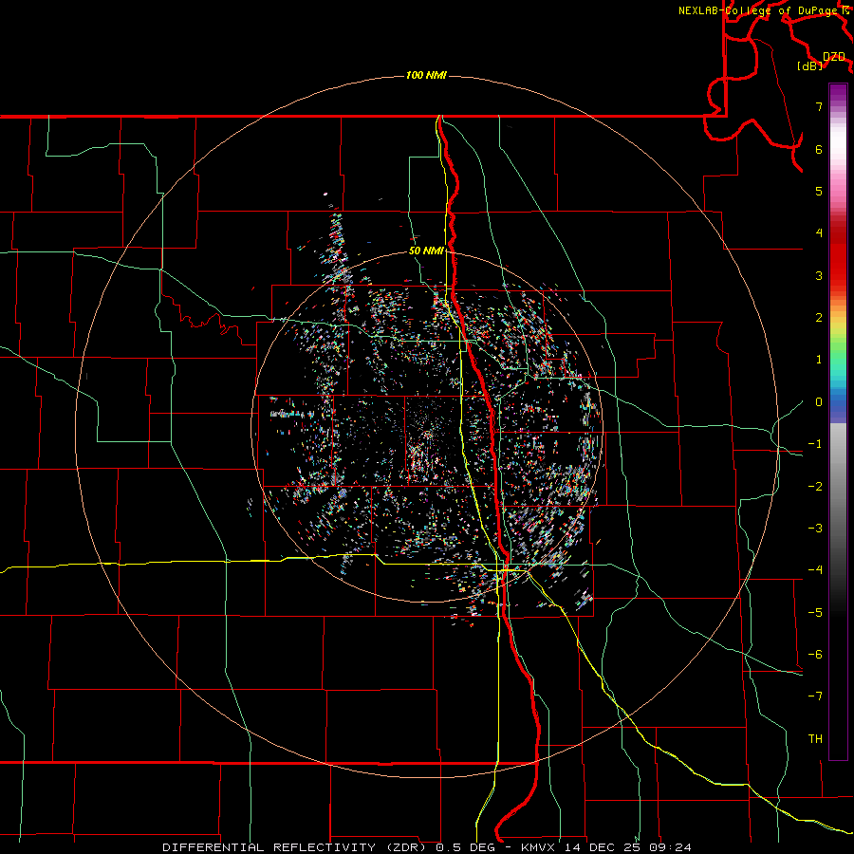
Task: Click the -2 dB label on colorbar
Action: click(x=815, y=487)
